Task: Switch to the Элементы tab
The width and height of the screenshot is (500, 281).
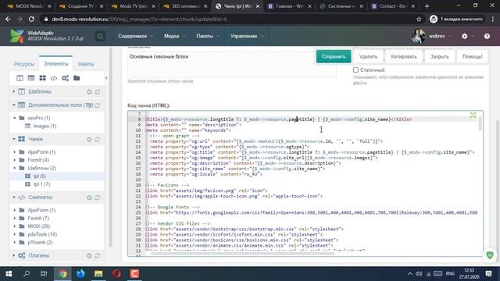Action: coord(55,64)
